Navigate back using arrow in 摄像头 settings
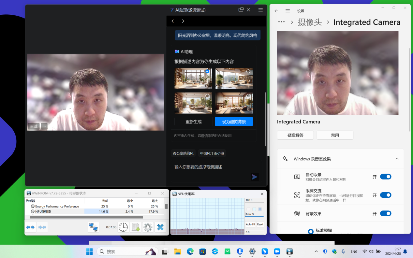Image resolution: width=413 pixels, height=258 pixels. tap(276, 11)
